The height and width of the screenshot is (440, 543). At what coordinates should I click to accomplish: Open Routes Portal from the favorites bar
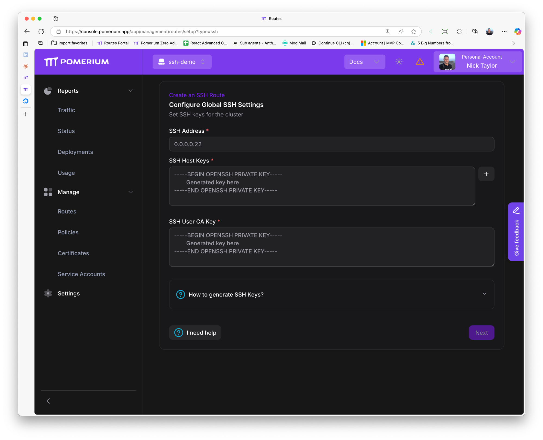113,43
